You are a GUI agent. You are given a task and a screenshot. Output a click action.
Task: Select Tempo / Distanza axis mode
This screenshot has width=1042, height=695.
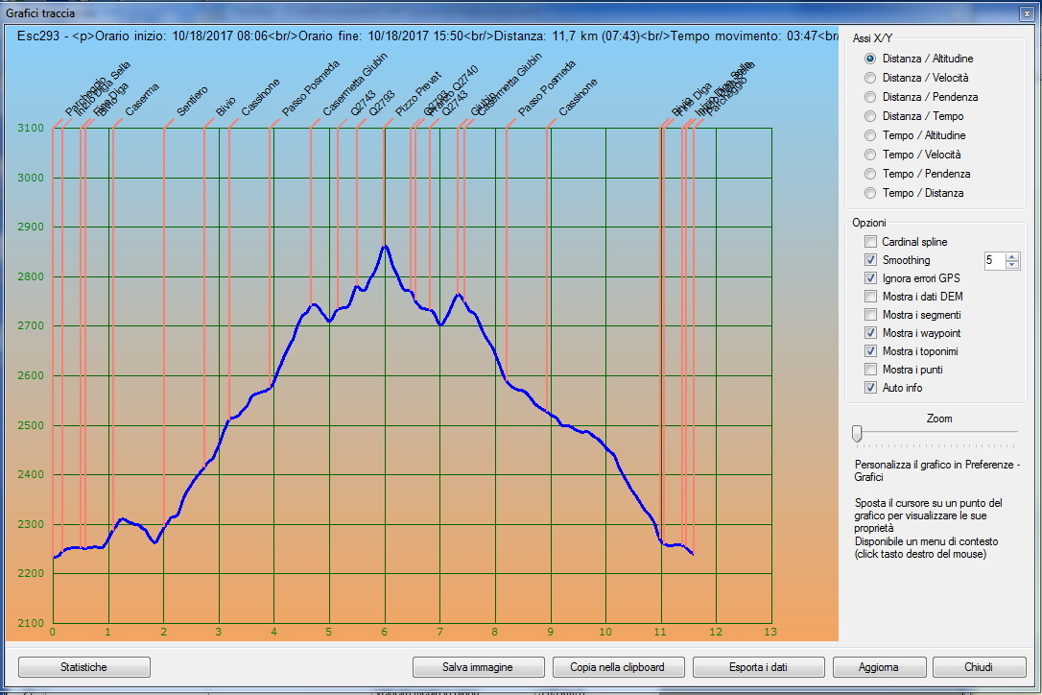pos(870,193)
